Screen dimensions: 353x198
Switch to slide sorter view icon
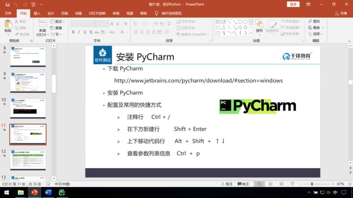coord(270,184)
